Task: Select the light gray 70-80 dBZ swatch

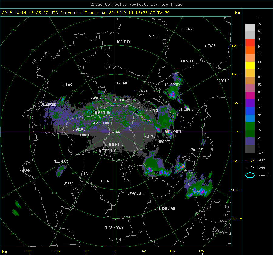Action: (x=250, y=27)
